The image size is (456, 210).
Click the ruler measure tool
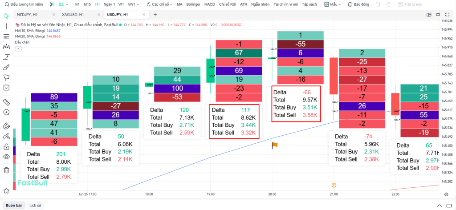coord(6,102)
